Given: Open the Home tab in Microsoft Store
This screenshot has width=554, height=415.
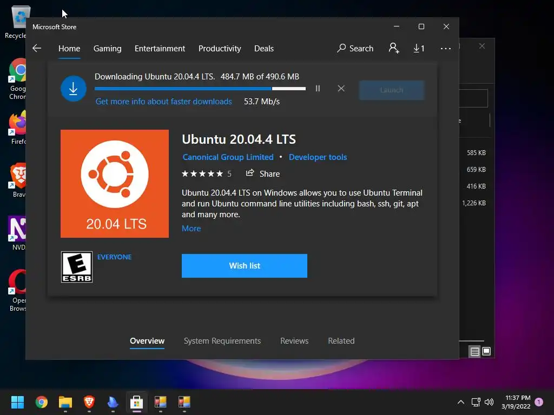Looking at the screenshot, I should click(69, 48).
